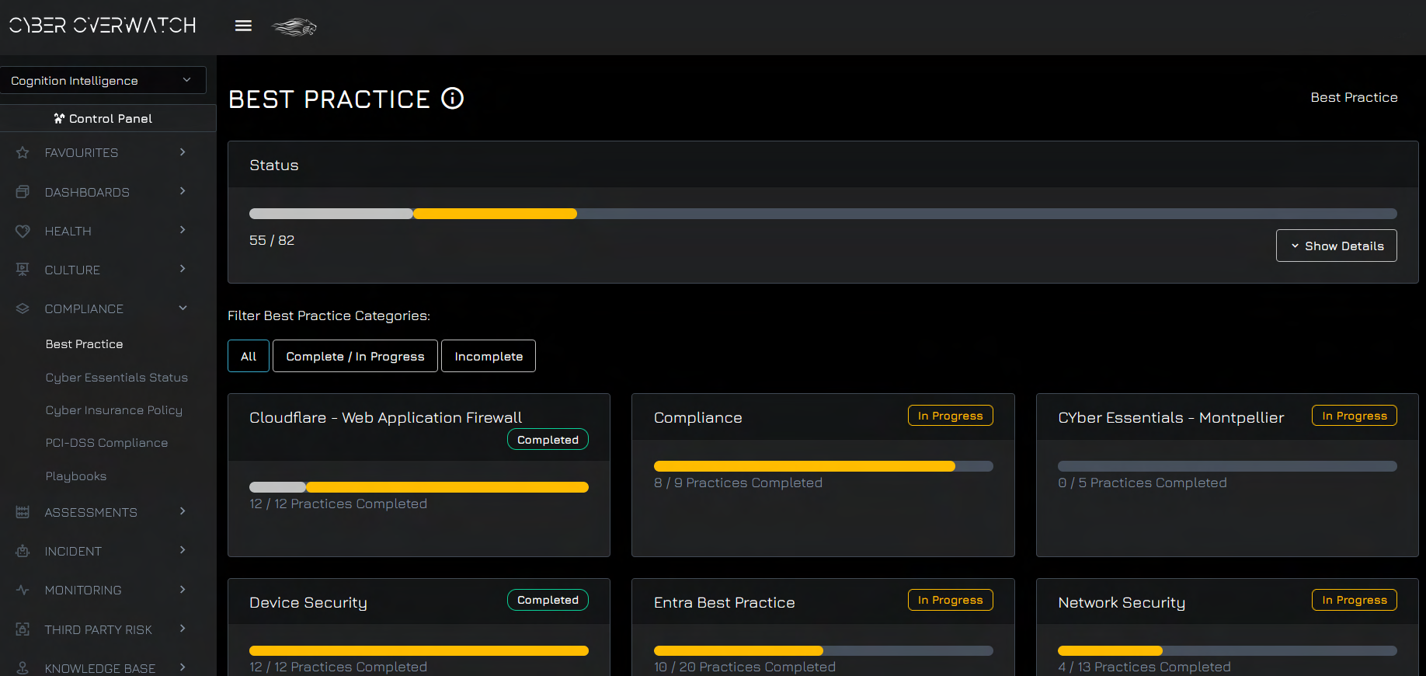Screen dimensions: 1426x676
Task: Click the Favourites star icon
Action: (23, 153)
